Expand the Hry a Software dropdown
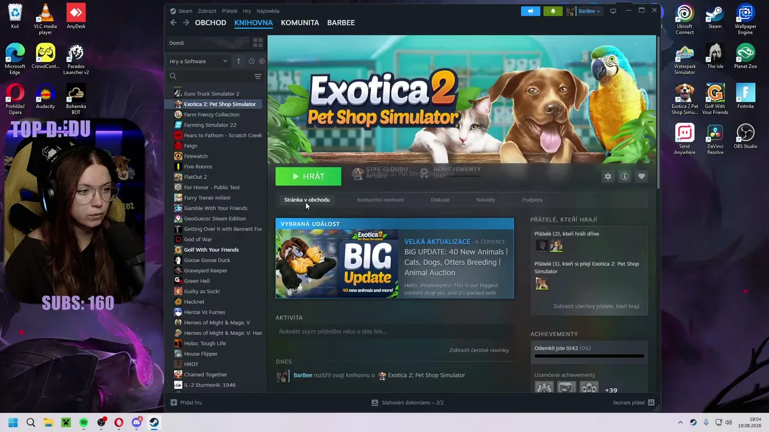Viewport: 769px width, 432px height. pyautogui.click(x=198, y=61)
